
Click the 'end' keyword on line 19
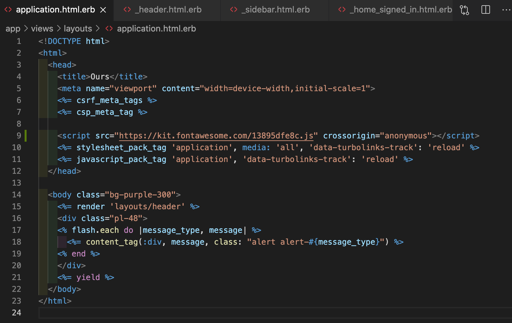78,254
